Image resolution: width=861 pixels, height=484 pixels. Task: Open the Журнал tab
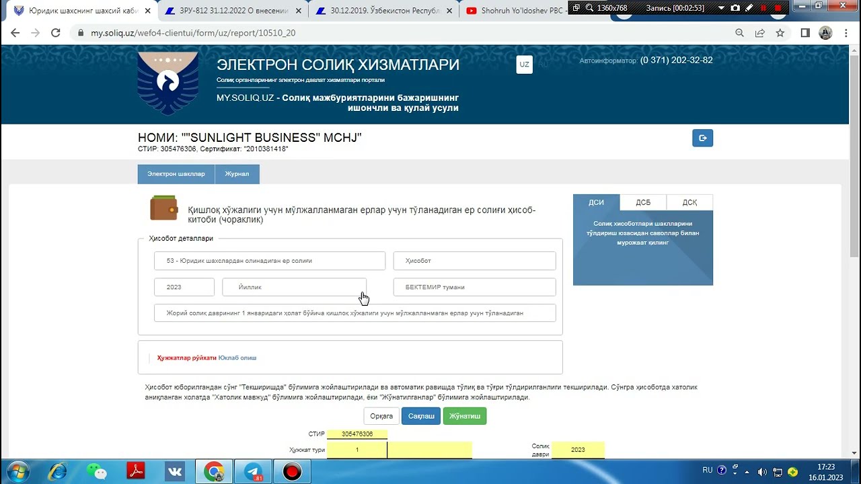[237, 174]
